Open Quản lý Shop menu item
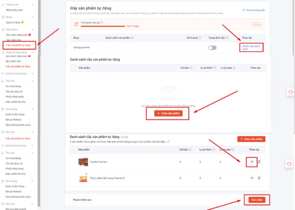The width and height of the screenshot is (295, 210). tap(13, 22)
